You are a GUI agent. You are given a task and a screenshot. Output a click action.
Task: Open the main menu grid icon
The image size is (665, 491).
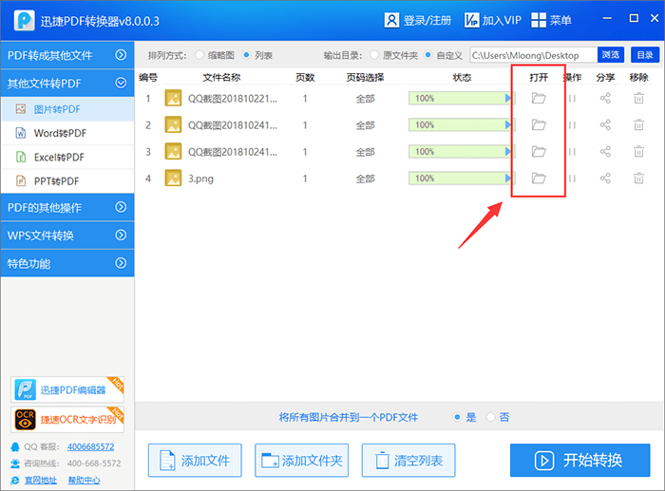pos(539,20)
